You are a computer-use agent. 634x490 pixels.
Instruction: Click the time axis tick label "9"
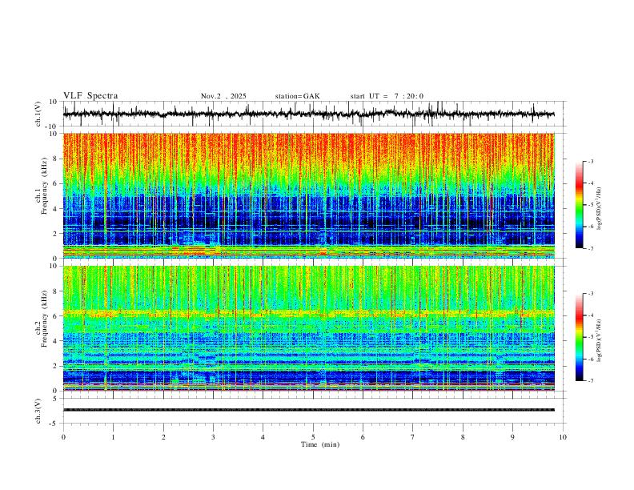pos(512,437)
